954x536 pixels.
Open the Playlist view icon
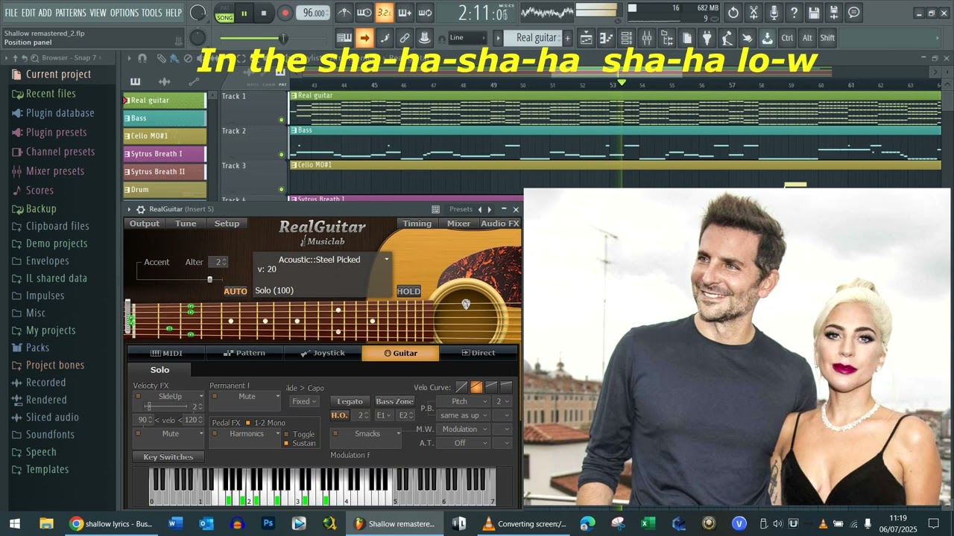click(x=586, y=38)
